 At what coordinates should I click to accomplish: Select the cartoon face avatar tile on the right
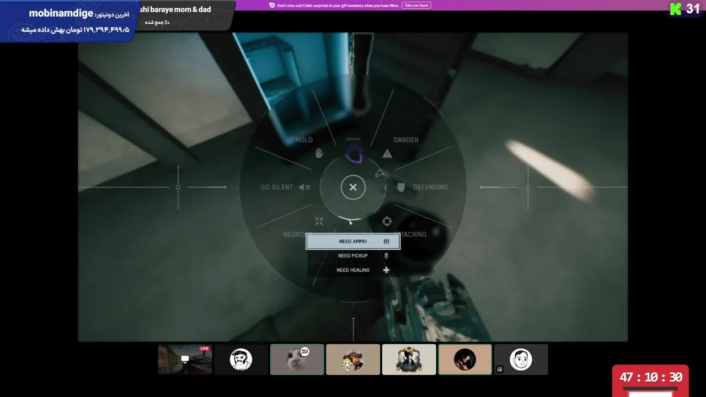point(521,360)
